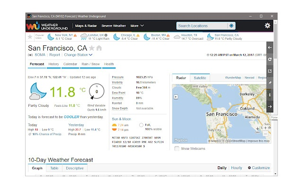The width and height of the screenshot is (303, 189).
Task: Click the pin icon in side panel
Action: [x=270, y=83]
